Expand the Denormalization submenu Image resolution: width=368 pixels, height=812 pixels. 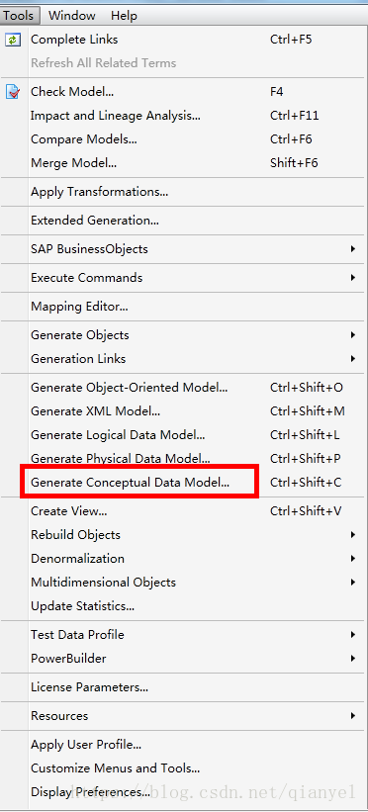(x=184, y=559)
